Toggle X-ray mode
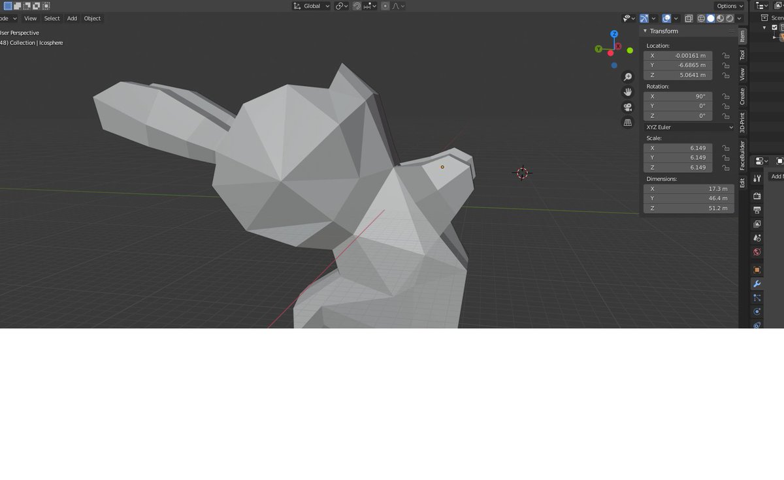Screen dimensions: 784x480 click(689, 18)
